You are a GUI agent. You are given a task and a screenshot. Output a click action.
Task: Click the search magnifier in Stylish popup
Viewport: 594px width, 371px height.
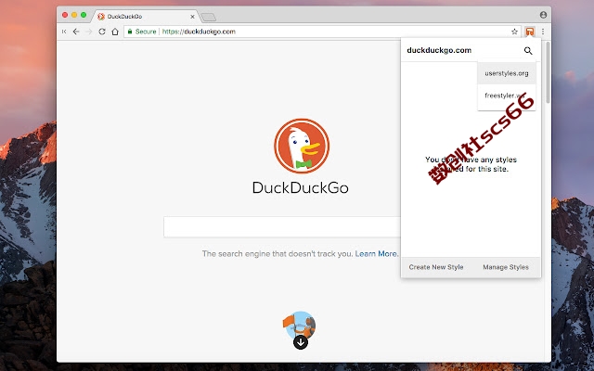(x=528, y=50)
